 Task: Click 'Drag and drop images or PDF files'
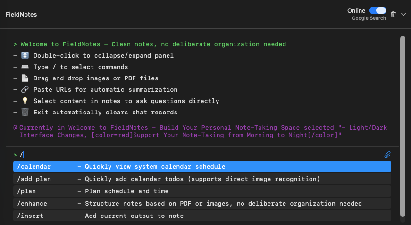click(96, 78)
